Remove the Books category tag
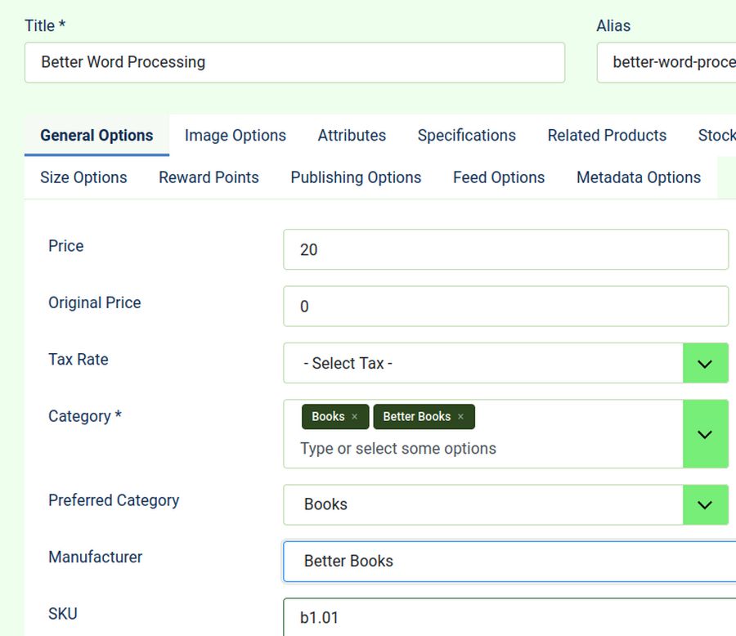The image size is (736, 636). (354, 417)
